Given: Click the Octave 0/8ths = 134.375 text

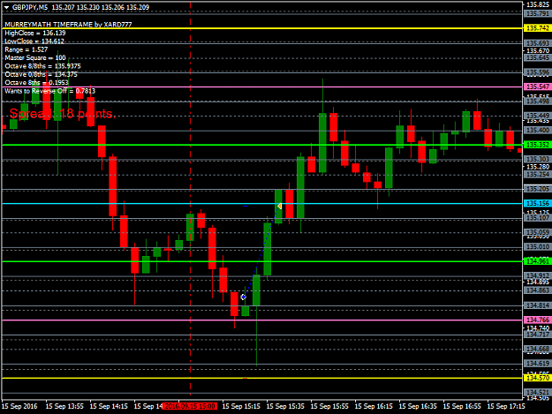Looking at the screenshot, I should click(41, 74).
